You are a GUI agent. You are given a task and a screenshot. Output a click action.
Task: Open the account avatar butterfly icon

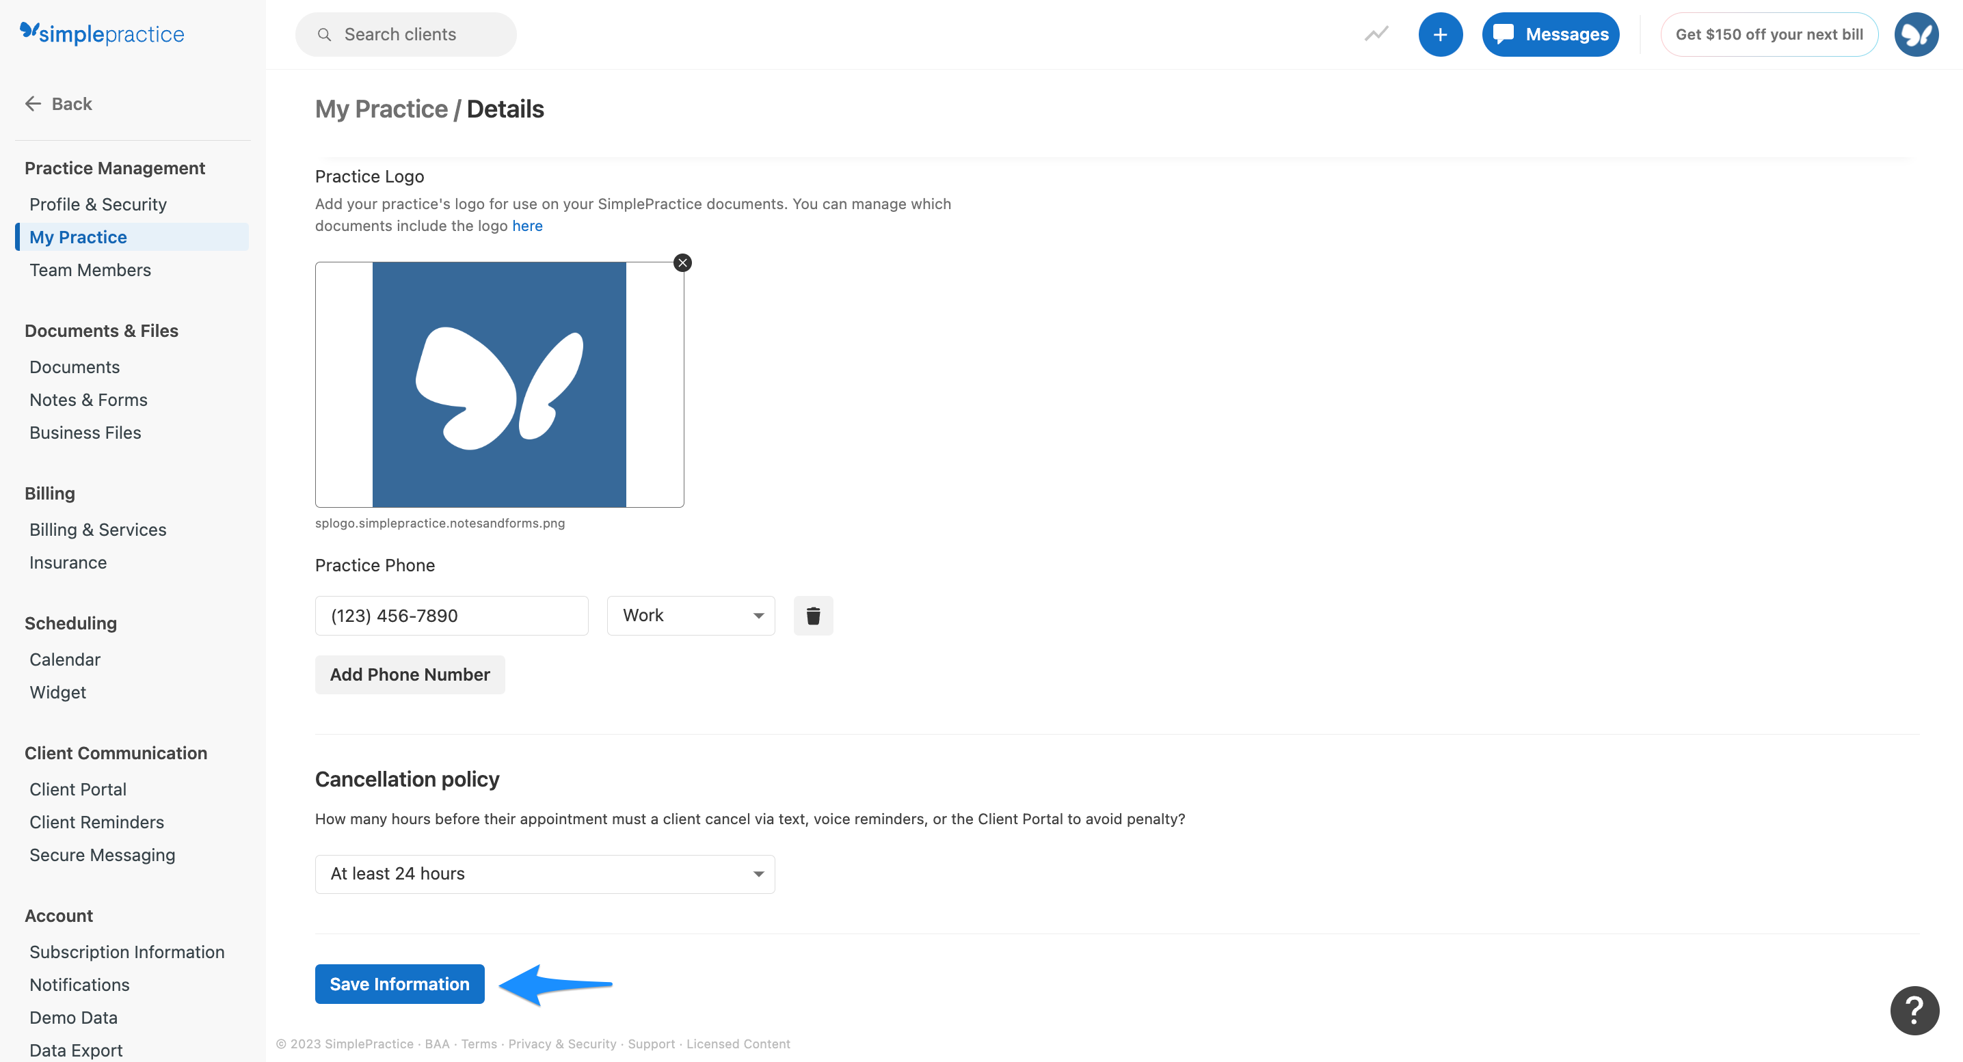(x=1916, y=34)
